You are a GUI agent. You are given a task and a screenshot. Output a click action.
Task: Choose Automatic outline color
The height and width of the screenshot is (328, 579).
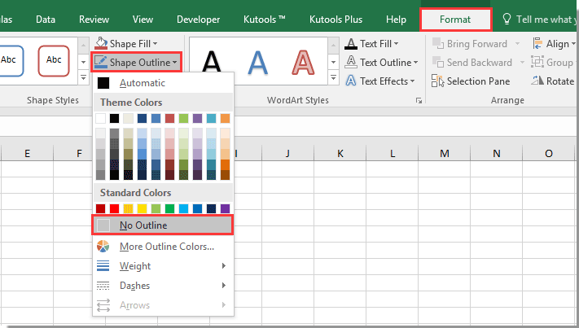tap(143, 82)
